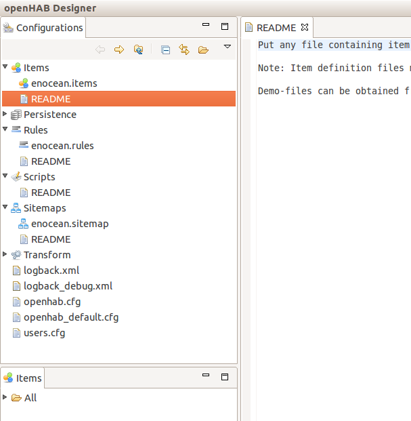The image size is (411, 421).
Task: Collapse the Sitemaps tree node
Action: click(x=5, y=207)
